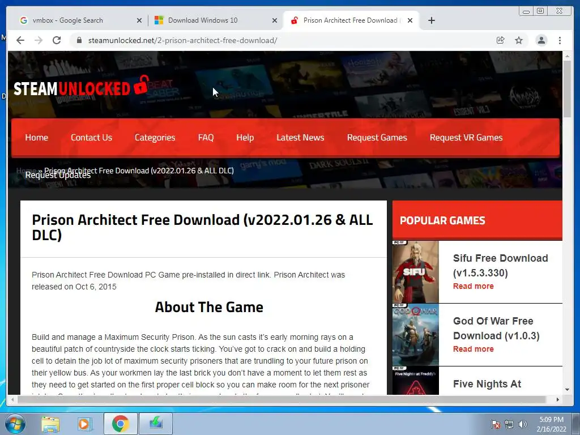
Task: Open a new tab with the plus button
Action: click(431, 20)
